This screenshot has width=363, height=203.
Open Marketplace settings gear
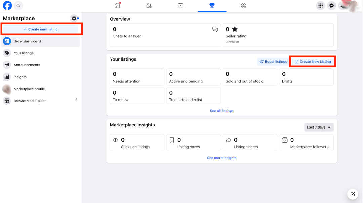point(74,18)
